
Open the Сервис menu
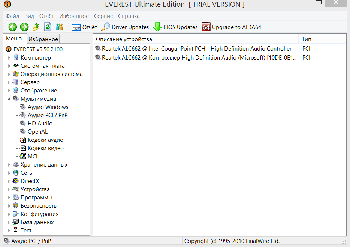click(103, 16)
